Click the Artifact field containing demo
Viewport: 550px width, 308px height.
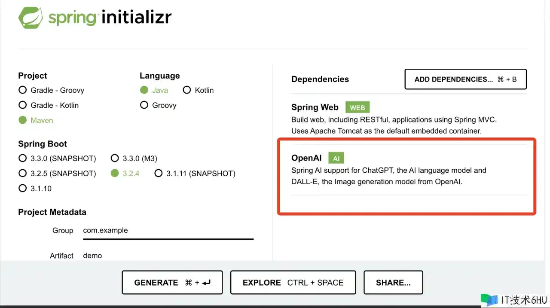pyautogui.click(x=168, y=256)
